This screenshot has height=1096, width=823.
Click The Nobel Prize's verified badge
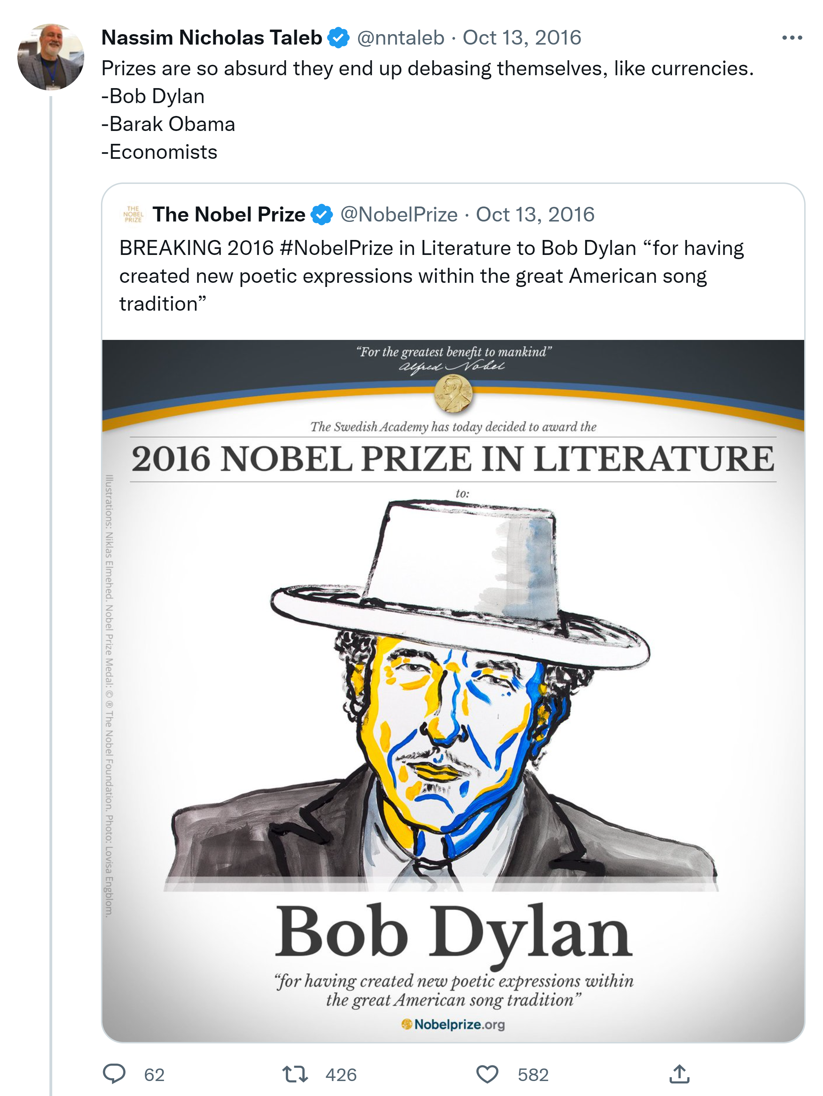coord(322,215)
